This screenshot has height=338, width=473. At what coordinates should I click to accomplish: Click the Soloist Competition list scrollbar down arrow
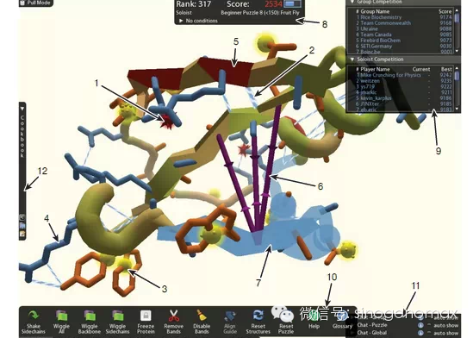457,109
